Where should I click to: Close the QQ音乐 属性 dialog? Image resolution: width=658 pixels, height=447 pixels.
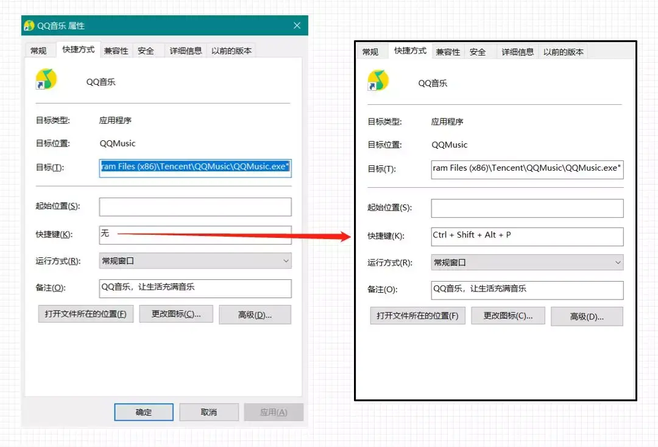click(x=297, y=26)
